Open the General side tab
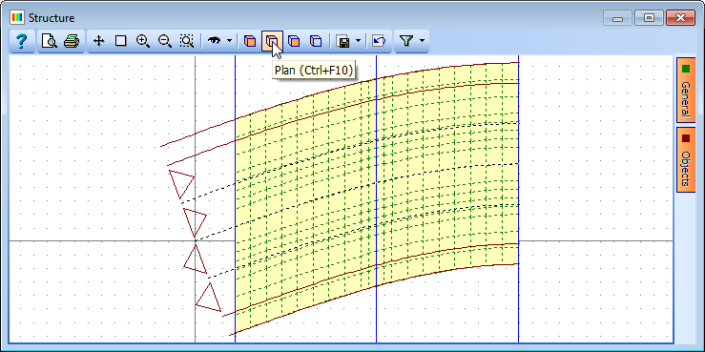 click(686, 90)
